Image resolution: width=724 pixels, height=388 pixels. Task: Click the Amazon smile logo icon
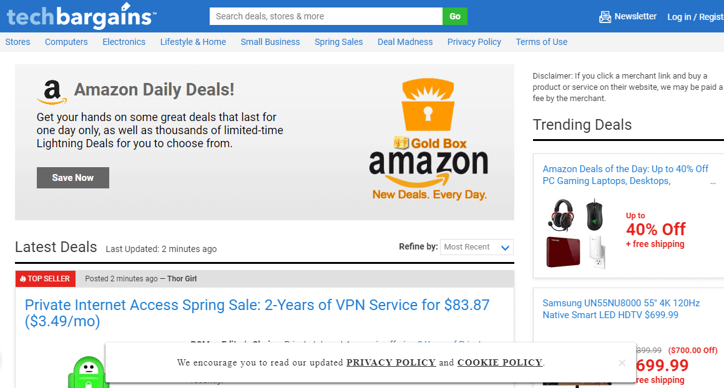52,92
